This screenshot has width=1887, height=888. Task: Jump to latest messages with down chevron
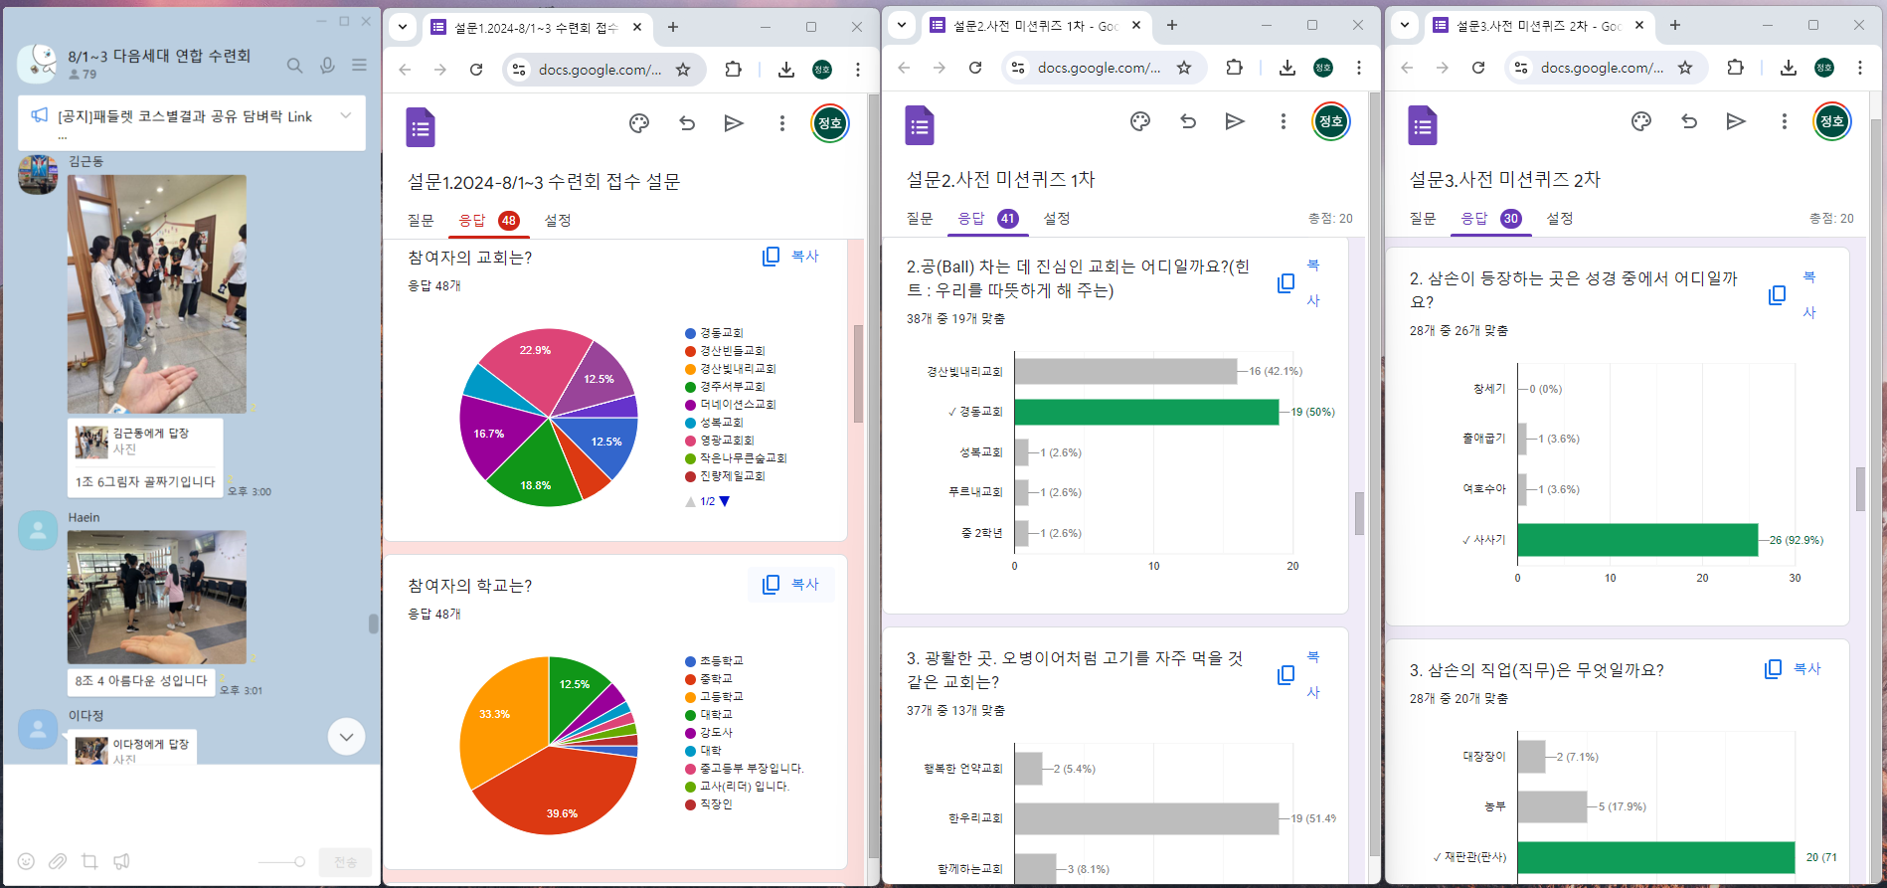click(346, 737)
